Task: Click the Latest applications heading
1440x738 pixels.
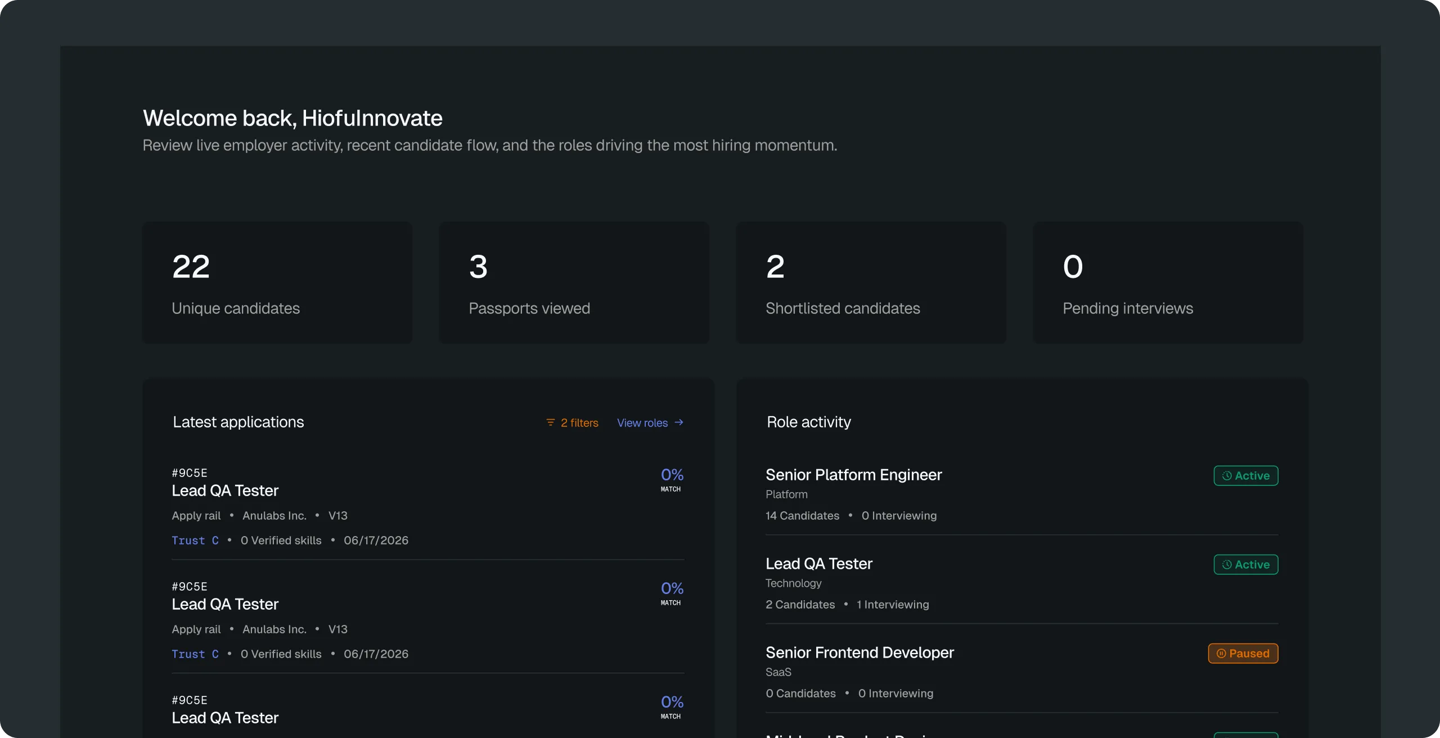Action: click(238, 422)
